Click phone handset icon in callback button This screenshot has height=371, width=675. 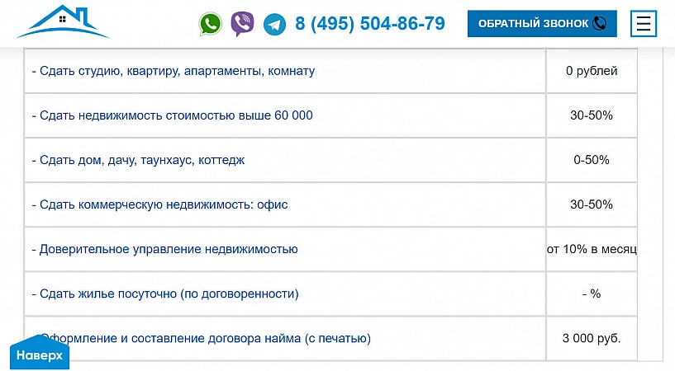pyautogui.click(x=599, y=24)
